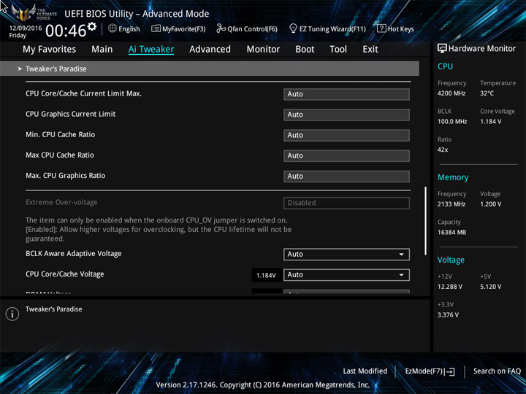Switch to the Main tab
Screen dimensions: 526x394
tap(102, 50)
